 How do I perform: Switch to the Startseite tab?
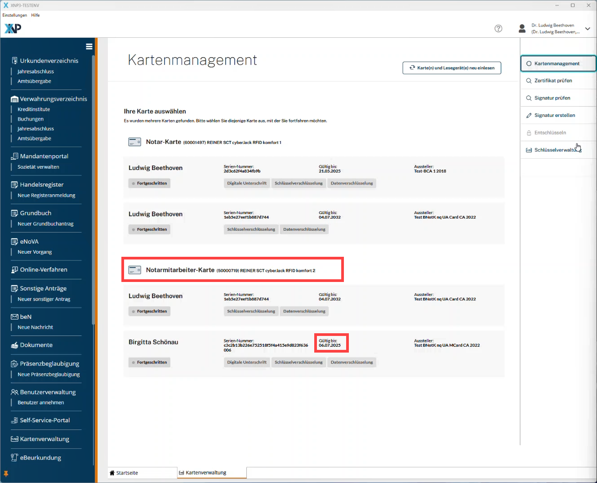click(143, 473)
